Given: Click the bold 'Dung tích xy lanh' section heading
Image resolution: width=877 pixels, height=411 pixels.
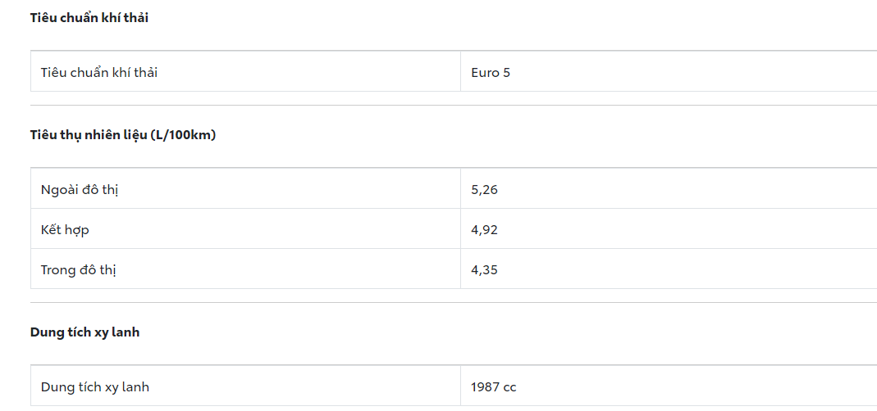Looking at the screenshot, I should tap(85, 332).
